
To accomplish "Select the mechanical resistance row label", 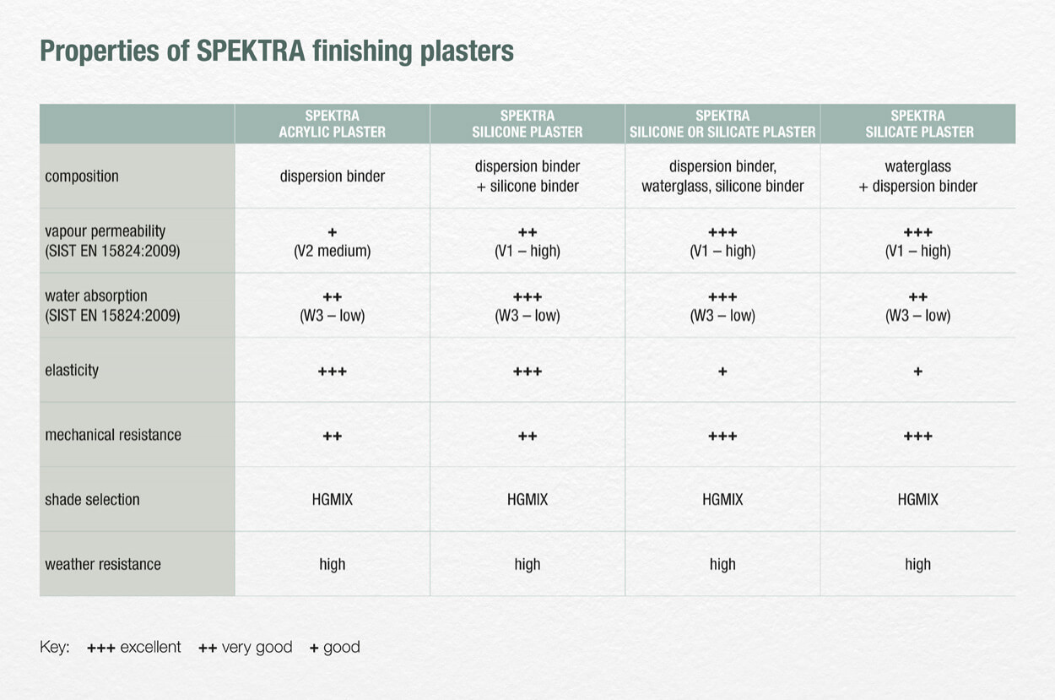I will 113,435.
